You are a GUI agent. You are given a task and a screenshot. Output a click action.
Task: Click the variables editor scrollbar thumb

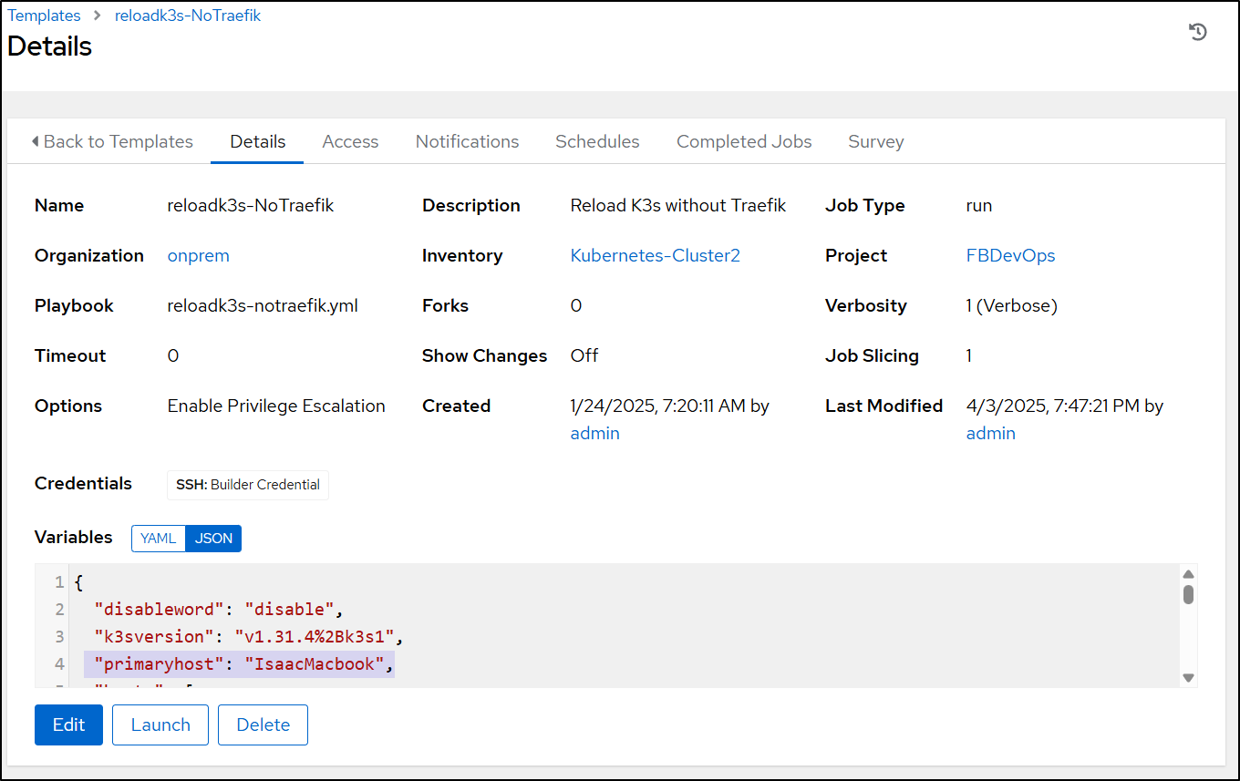pyautogui.click(x=1188, y=595)
